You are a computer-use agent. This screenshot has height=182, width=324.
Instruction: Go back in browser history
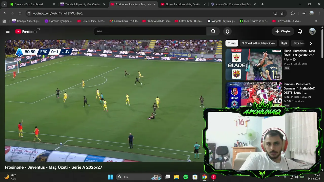pyautogui.click(x=5, y=13)
